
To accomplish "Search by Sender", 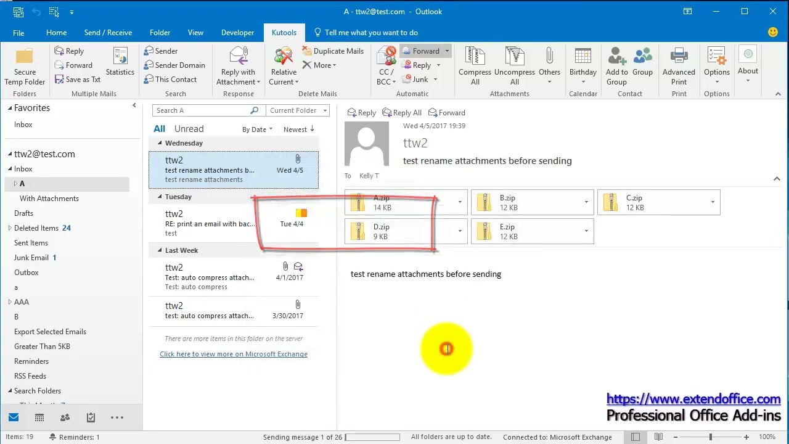I will click(161, 51).
